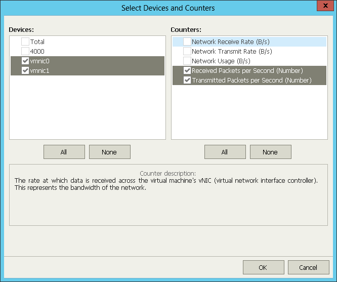Screen dimensions: 337x282
Task: Select the 4000 row label
Action: 37,52
